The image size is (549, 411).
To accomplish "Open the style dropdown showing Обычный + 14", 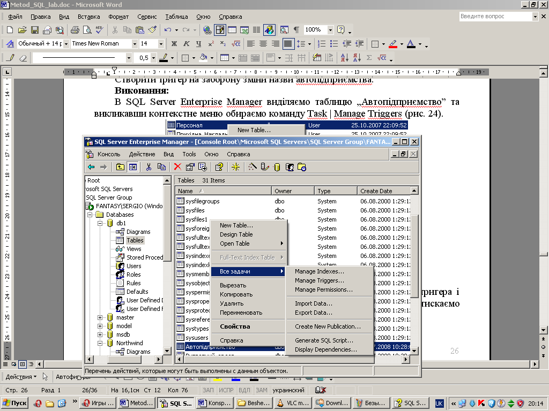I will point(65,44).
